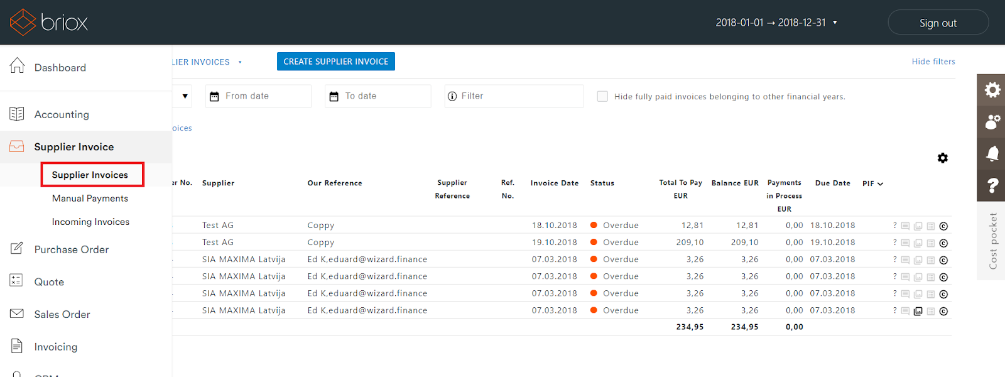1005x377 pixels.
Task: Open table column settings gear
Action: pyautogui.click(x=943, y=158)
